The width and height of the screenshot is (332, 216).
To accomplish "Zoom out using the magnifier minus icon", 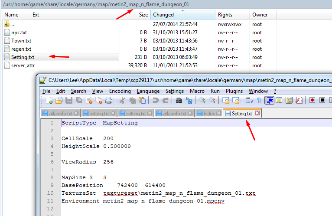I will (x=212, y=100).
